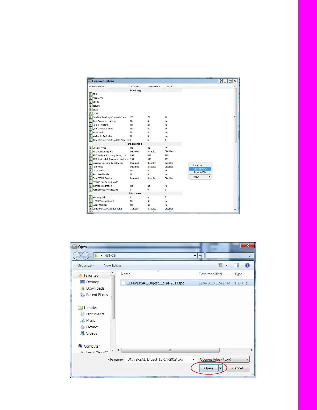Open Downloads in the navigation pane
Image resolution: width=317 pixels, height=410 pixels.
coord(95,288)
